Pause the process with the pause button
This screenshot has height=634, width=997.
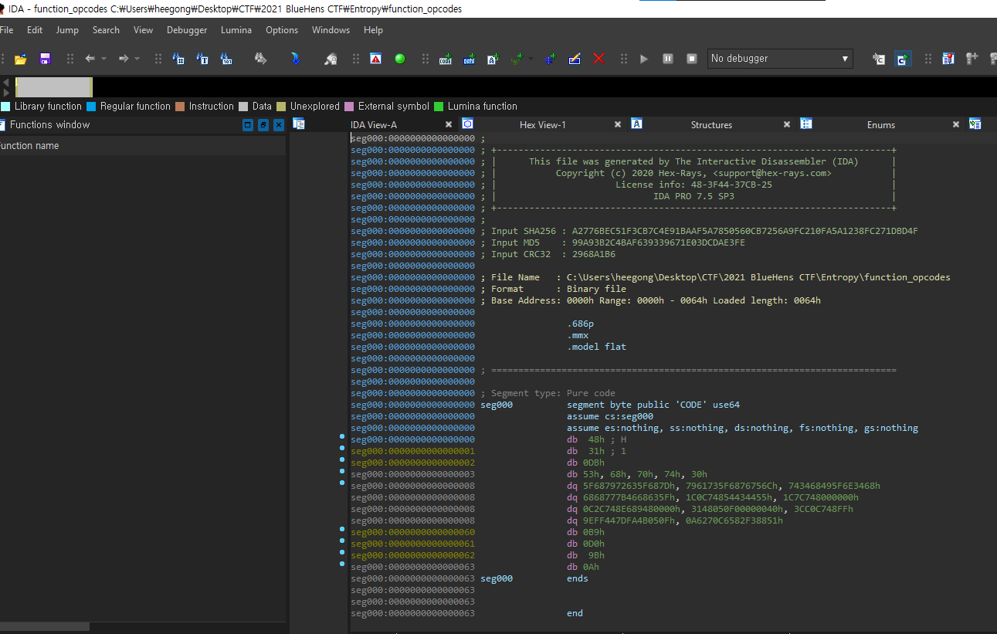point(668,59)
